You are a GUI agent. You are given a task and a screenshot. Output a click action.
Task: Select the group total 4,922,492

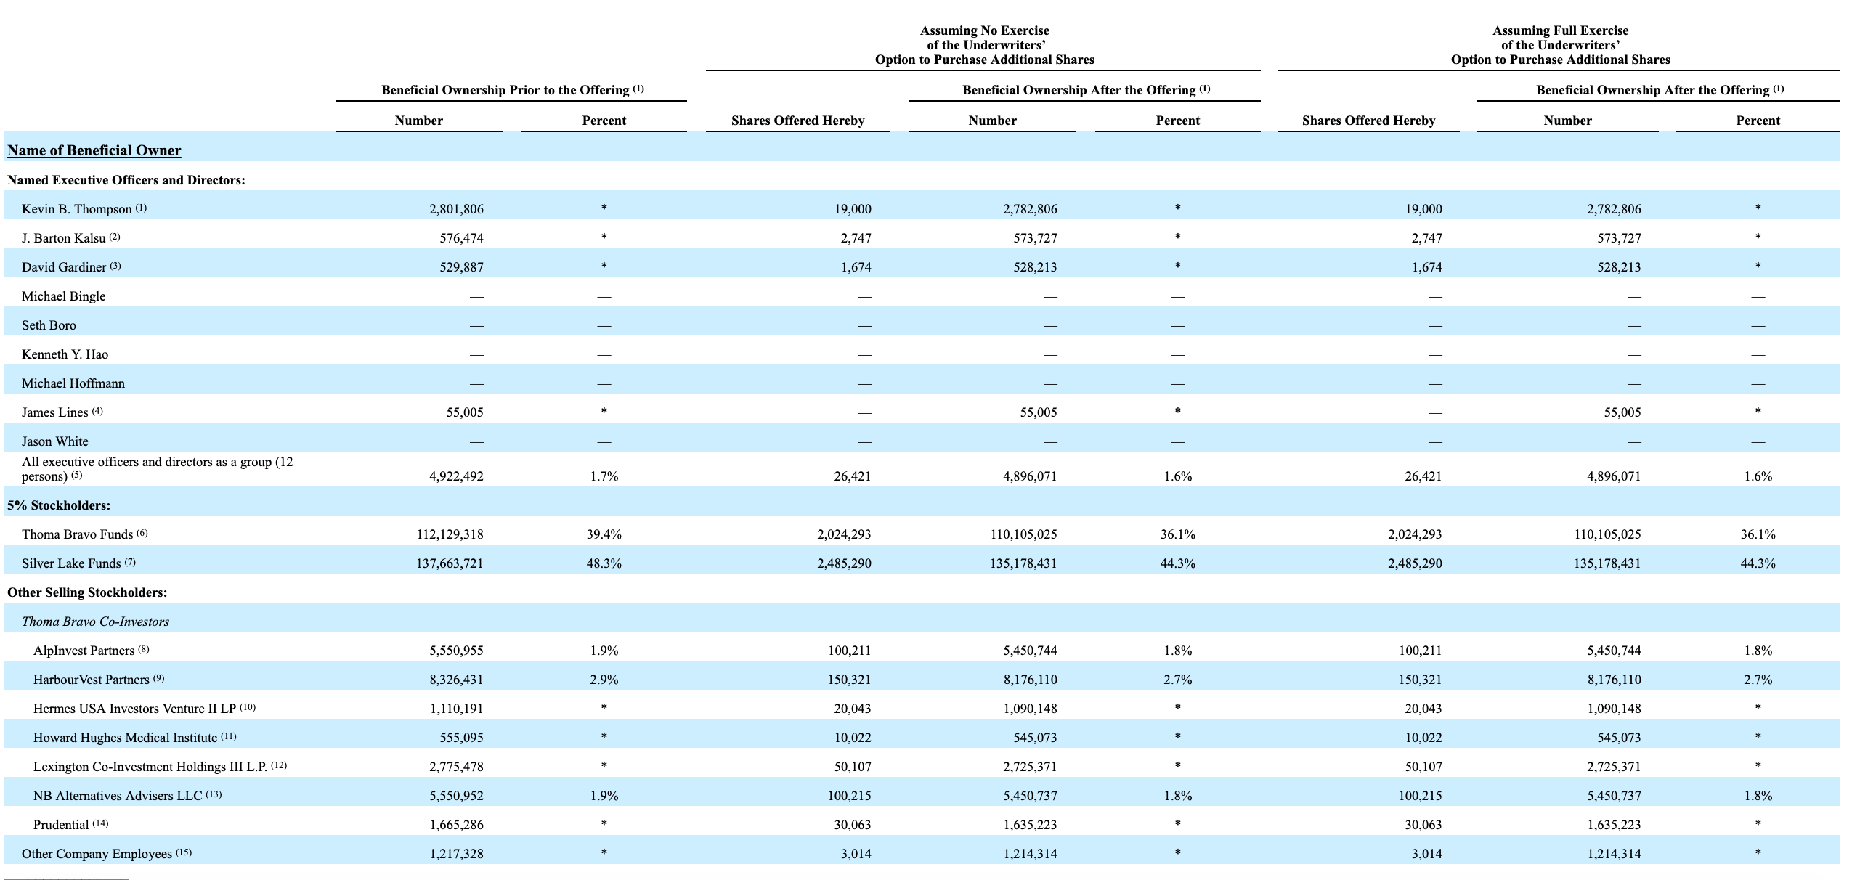click(x=456, y=476)
